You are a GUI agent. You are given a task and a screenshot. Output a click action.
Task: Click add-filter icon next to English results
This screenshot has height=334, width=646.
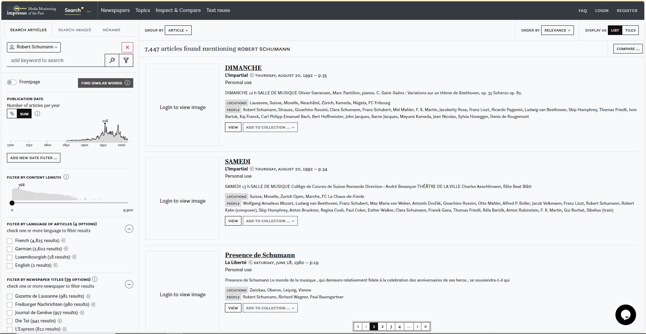55,265
